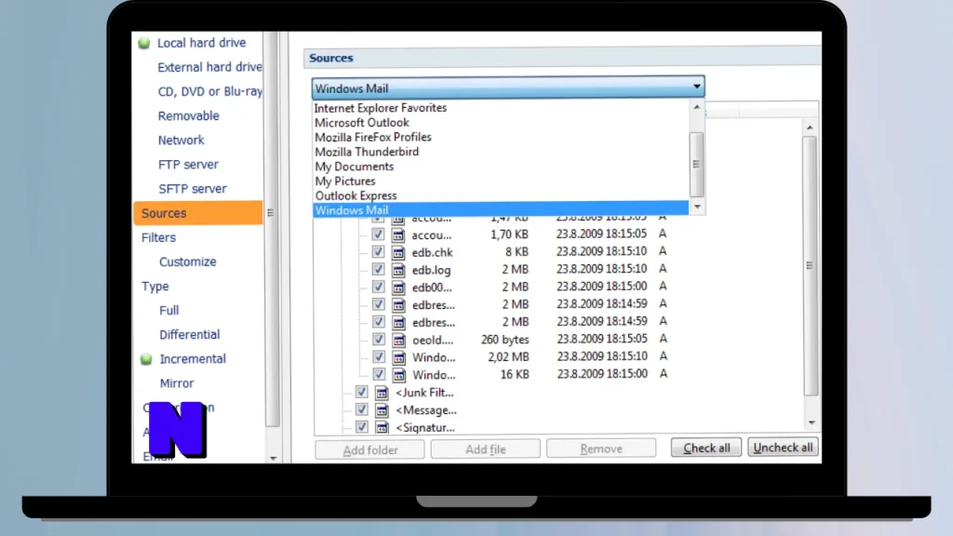Viewport: 953px width, 536px height.
Task: Click the Check all button
Action: point(706,448)
